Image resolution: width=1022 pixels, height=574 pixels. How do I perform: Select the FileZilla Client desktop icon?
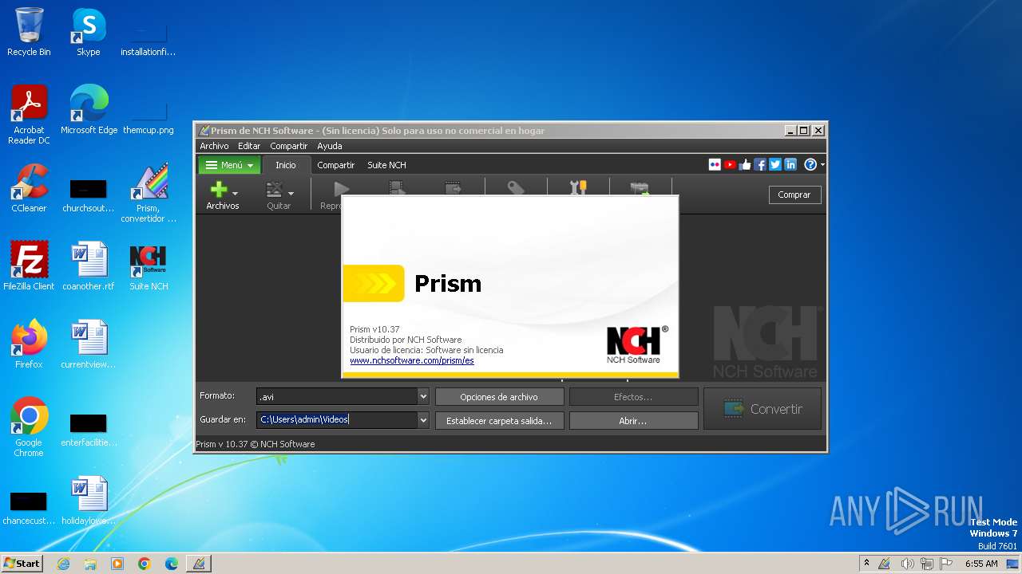pos(29,266)
